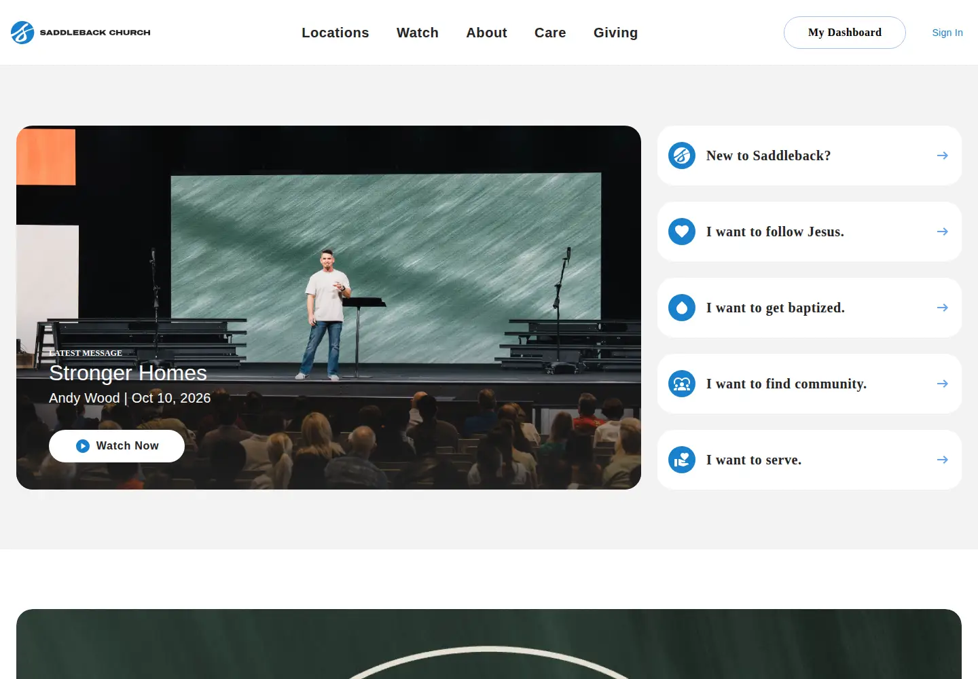Click the arrow on find community card
The height and width of the screenshot is (679, 978).
point(943,384)
